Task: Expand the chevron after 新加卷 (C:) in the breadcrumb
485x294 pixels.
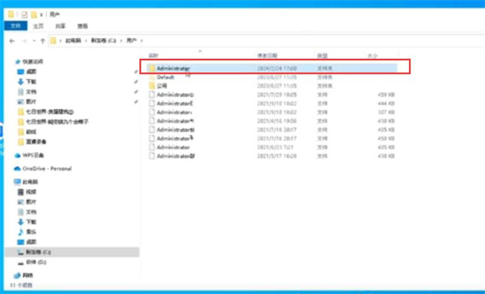Action: 121,40
